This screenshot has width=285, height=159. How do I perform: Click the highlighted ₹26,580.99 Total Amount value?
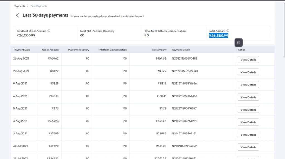click(x=218, y=36)
